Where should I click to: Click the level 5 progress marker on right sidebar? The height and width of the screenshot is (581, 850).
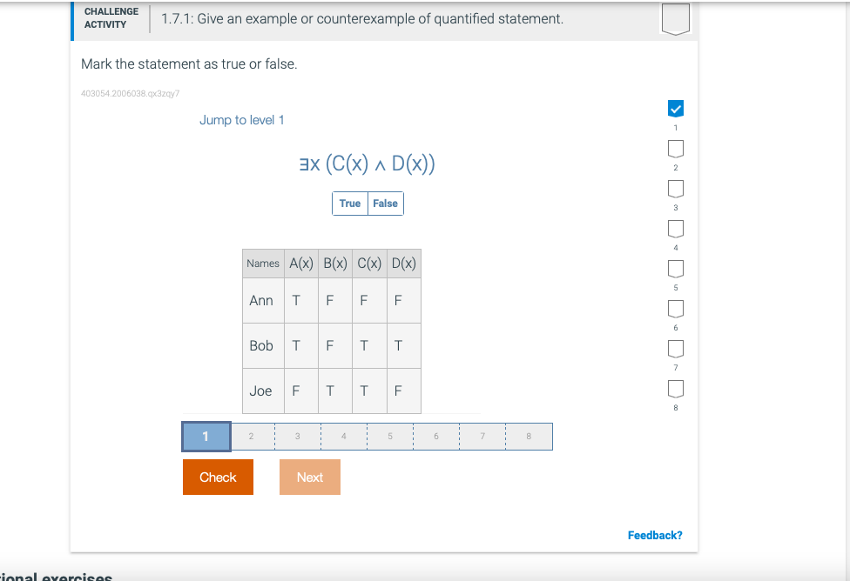[x=675, y=268]
